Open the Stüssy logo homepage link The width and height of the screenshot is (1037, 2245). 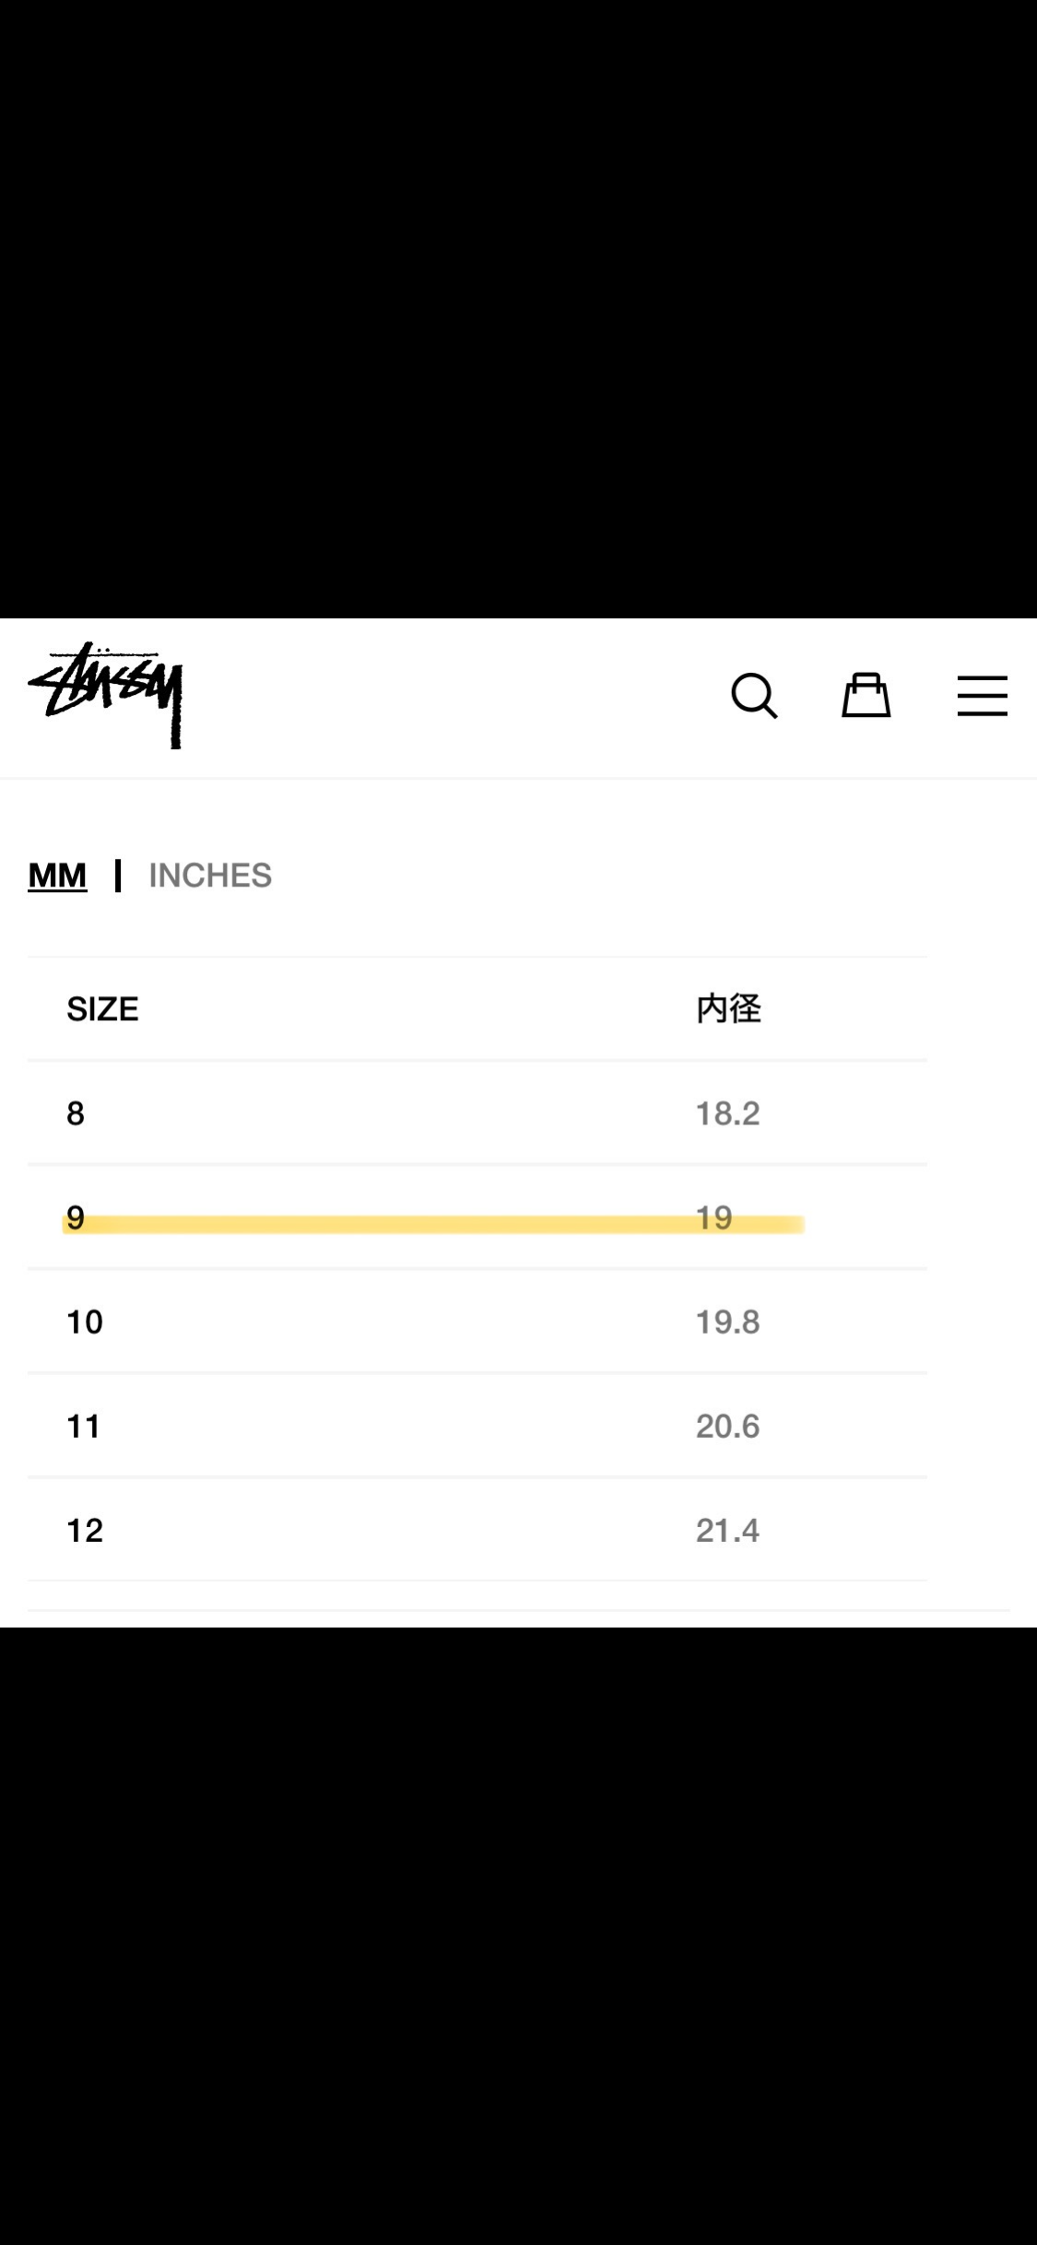[105, 695]
